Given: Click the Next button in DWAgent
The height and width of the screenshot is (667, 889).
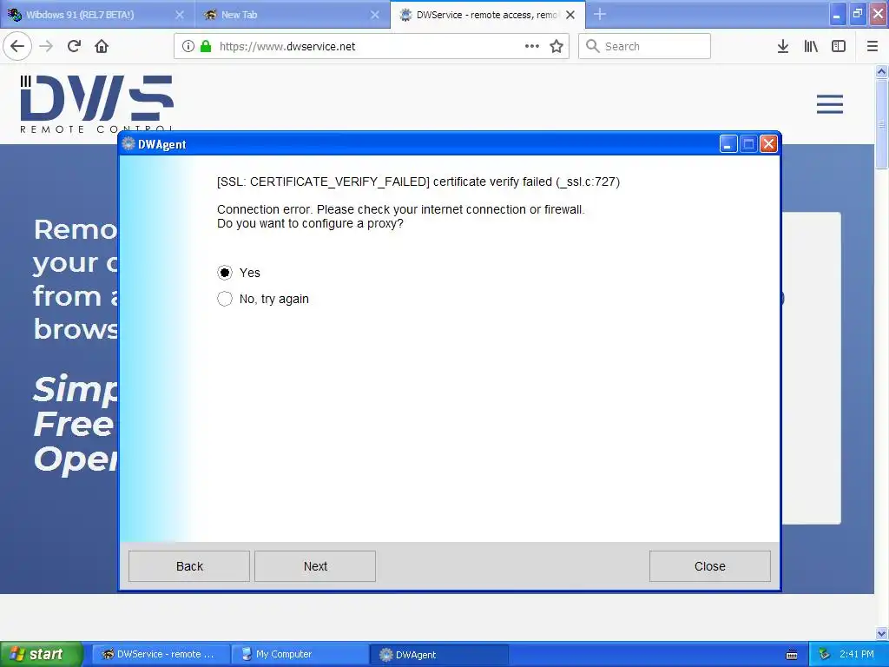Looking at the screenshot, I should (315, 566).
